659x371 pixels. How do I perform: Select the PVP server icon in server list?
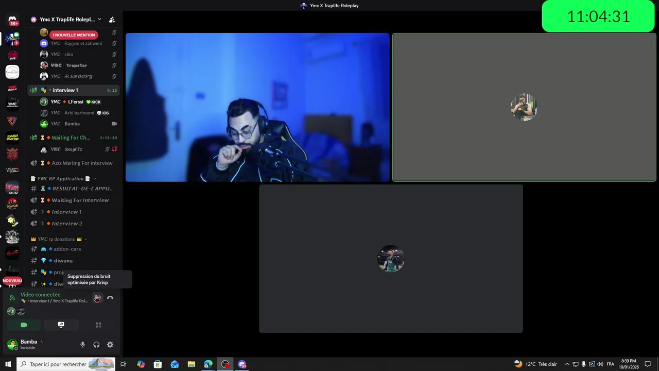pos(12,56)
